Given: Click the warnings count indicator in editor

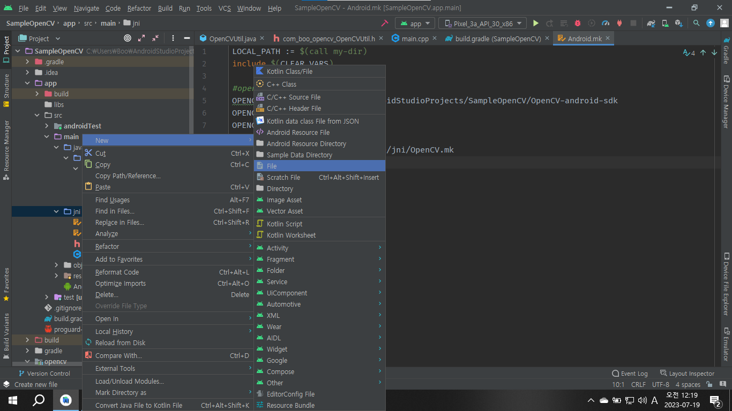Looking at the screenshot, I should pyautogui.click(x=689, y=52).
